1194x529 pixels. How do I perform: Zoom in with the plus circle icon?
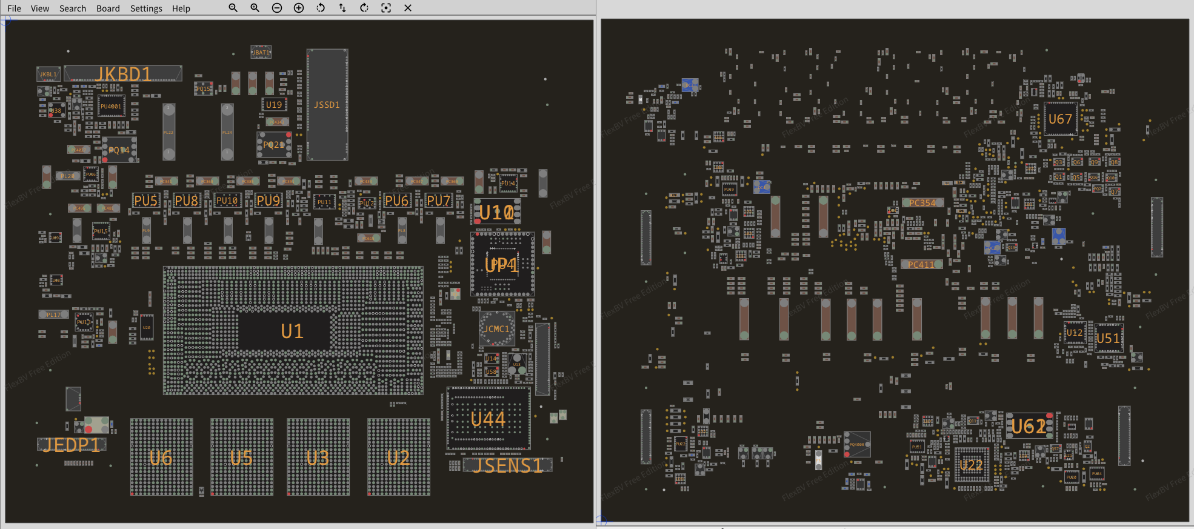(x=299, y=8)
